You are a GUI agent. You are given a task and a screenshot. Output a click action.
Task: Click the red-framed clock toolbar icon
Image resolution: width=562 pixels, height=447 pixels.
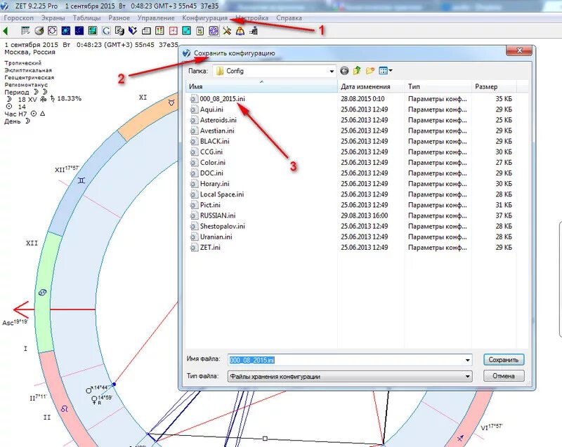pos(173,31)
